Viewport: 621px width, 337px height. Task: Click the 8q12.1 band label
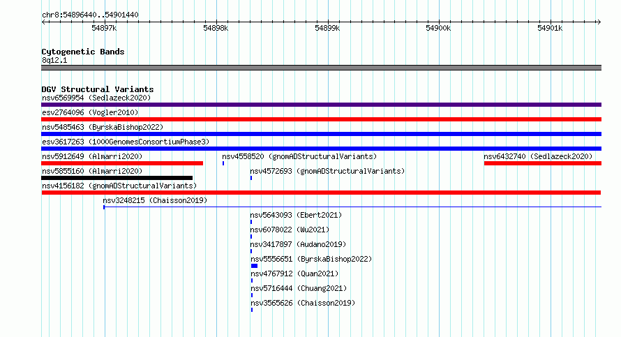coord(54,60)
